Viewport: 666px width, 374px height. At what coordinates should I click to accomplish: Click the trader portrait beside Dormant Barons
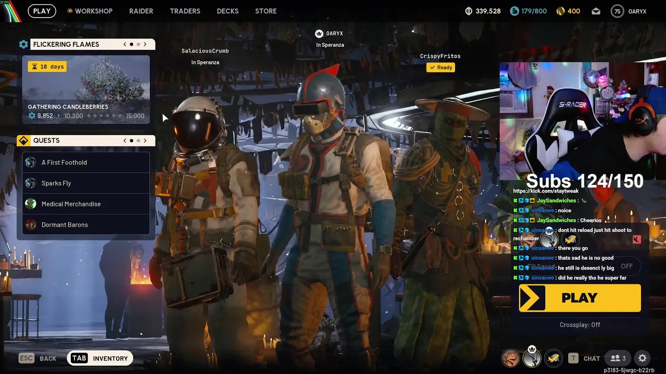tap(31, 225)
